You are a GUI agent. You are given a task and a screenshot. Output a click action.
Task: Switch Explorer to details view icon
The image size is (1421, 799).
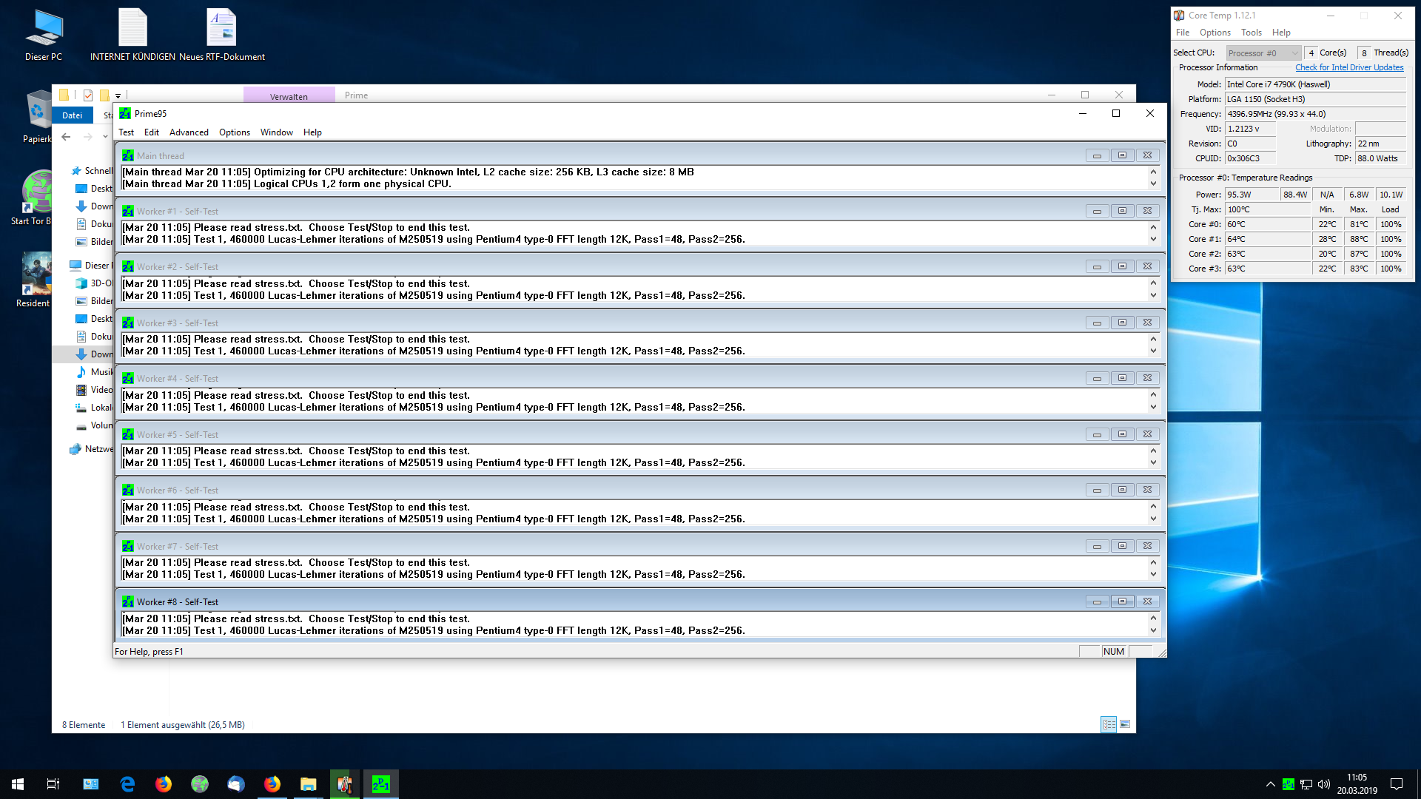(1109, 724)
